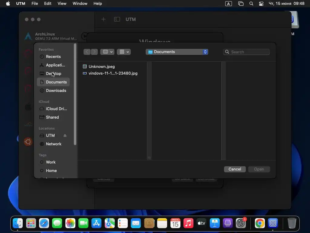
Task: Click the input source A icon
Action: click(229, 4)
